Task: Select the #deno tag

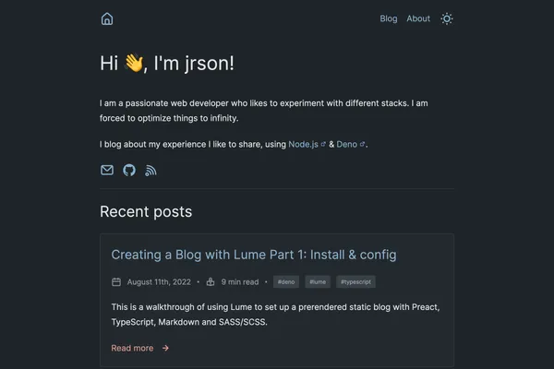Action: pos(286,282)
